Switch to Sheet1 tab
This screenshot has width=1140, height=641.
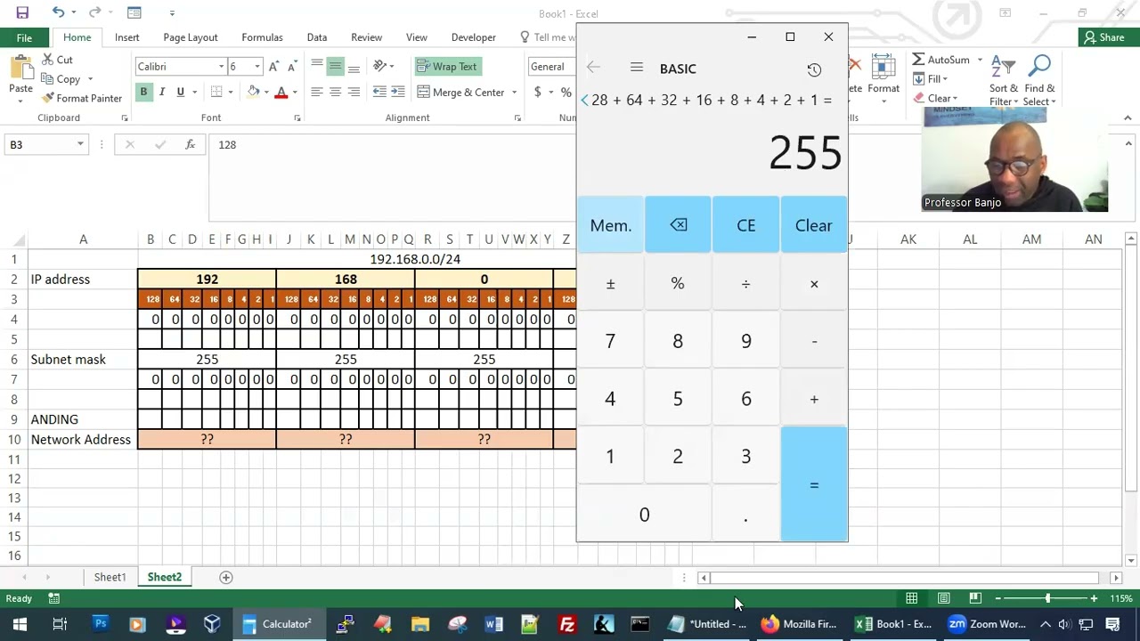click(x=110, y=577)
